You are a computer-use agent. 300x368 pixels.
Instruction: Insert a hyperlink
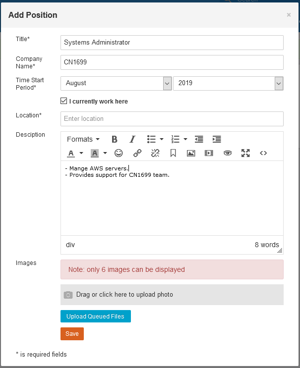coord(137,153)
